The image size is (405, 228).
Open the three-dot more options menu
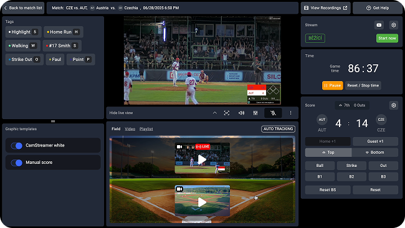(290, 113)
